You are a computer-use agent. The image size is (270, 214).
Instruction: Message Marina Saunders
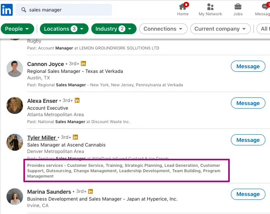point(248,194)
